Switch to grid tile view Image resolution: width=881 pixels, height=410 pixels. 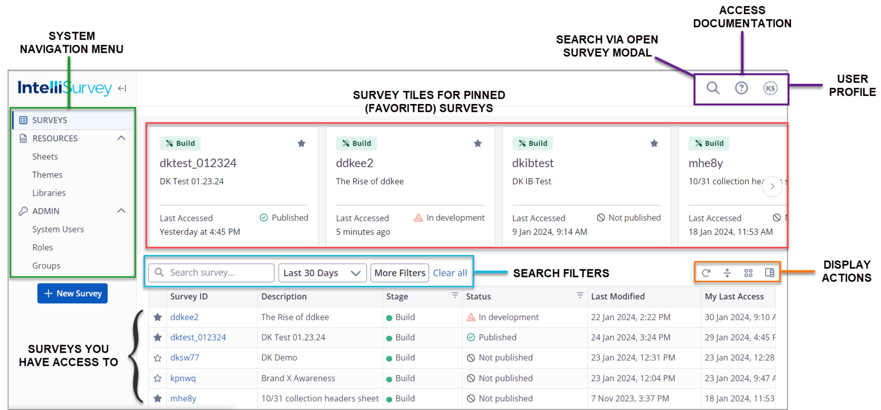point(748,273)
